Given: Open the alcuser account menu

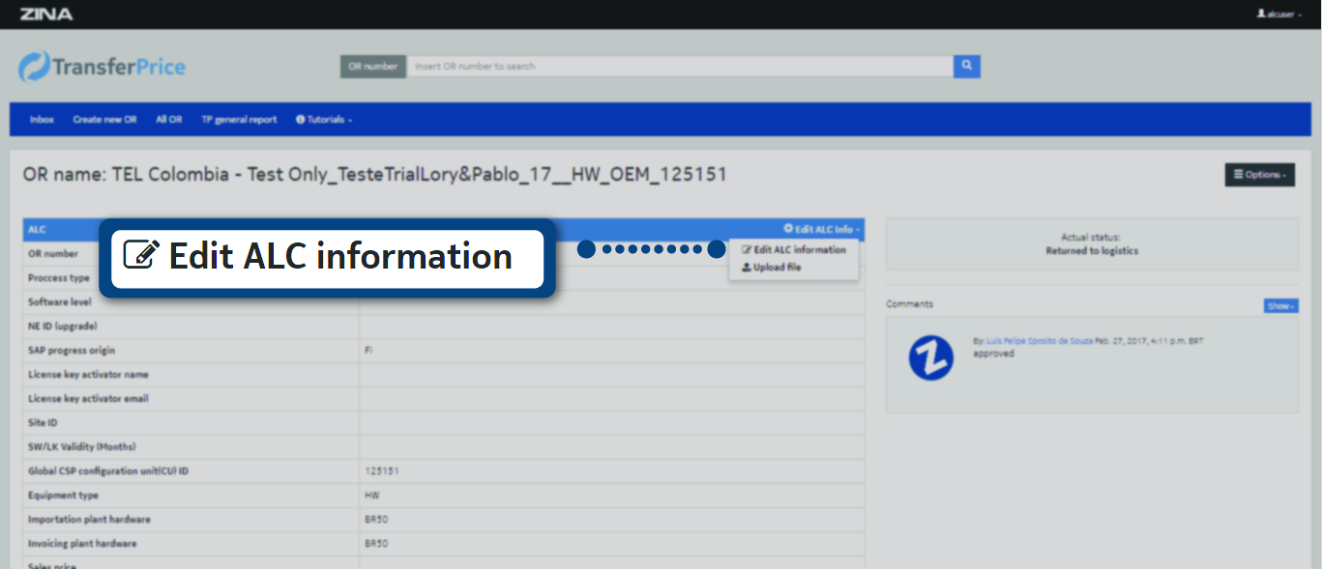Looking at the screenshot, I should [x=1278, y=14].
